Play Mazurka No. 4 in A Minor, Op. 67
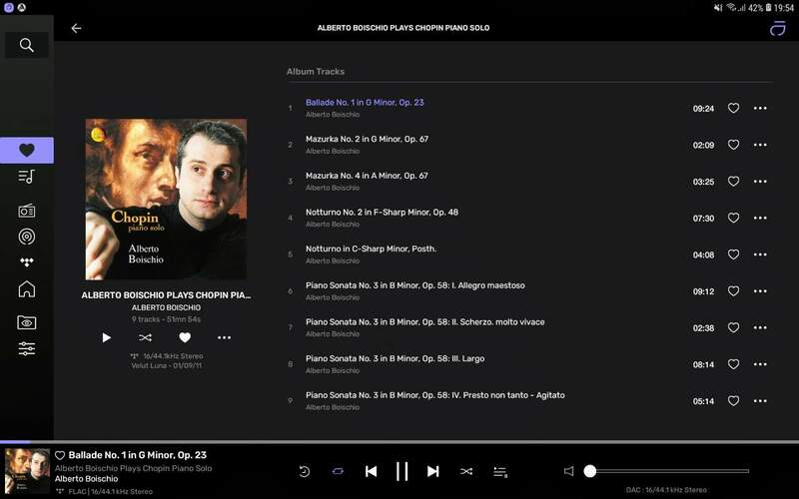799x499 pixels. point(367,176)
